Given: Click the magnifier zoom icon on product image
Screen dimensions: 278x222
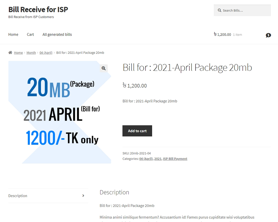Looking at the screenshot, I should (x=104, y=68).
